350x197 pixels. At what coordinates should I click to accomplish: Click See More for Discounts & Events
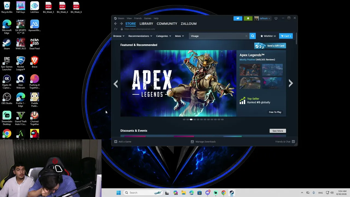click(278, 131)
